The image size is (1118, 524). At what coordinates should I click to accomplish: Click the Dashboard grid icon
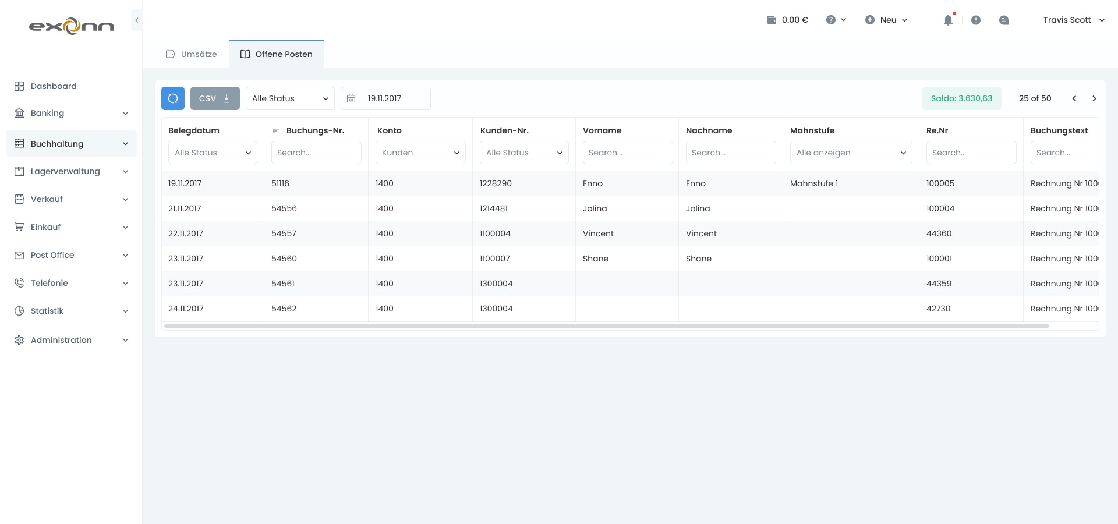19,86
